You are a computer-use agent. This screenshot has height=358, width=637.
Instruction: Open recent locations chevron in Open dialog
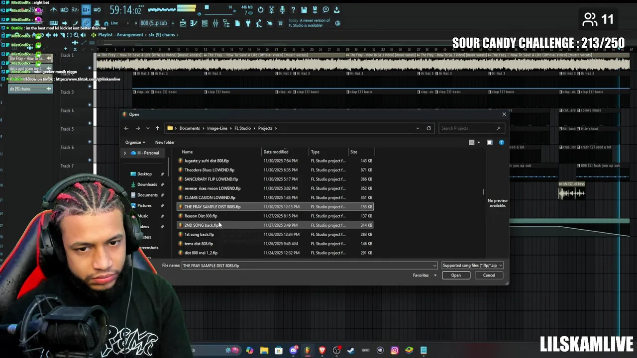tap(147, 128)
